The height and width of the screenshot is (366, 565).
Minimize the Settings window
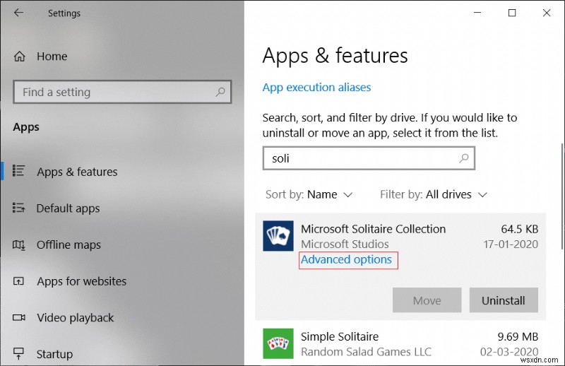477,13
